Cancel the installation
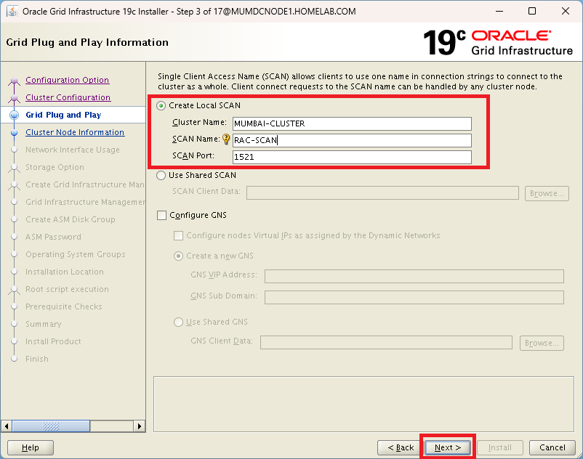The image size is (583, 459). pyautogui.click(x=552, y=447)
